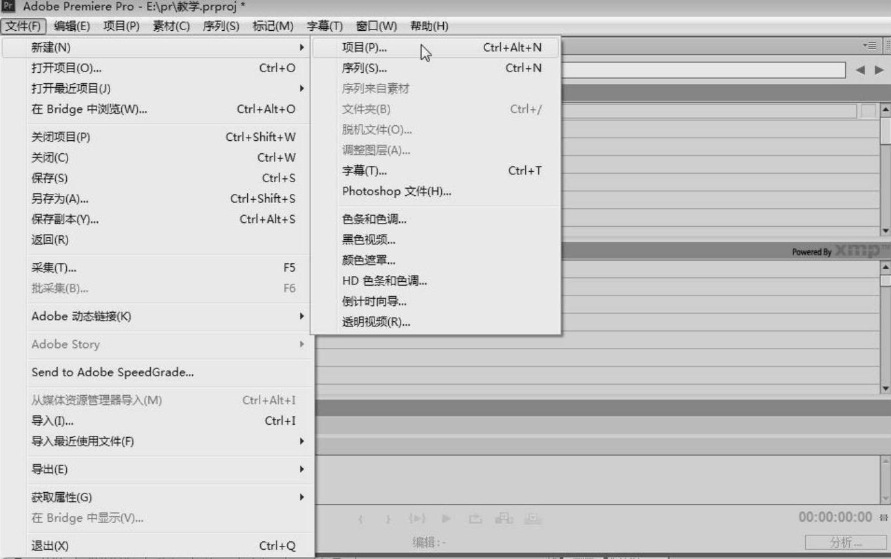Choose 黑色视频... submenu entry
The height and width of the screenshot is (559, 891).
point(436,240)
